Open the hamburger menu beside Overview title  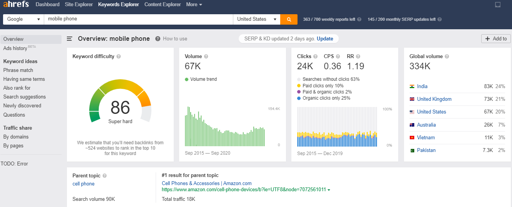70,38
